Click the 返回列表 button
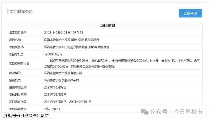The image size is (209, 120). [190, 13]
